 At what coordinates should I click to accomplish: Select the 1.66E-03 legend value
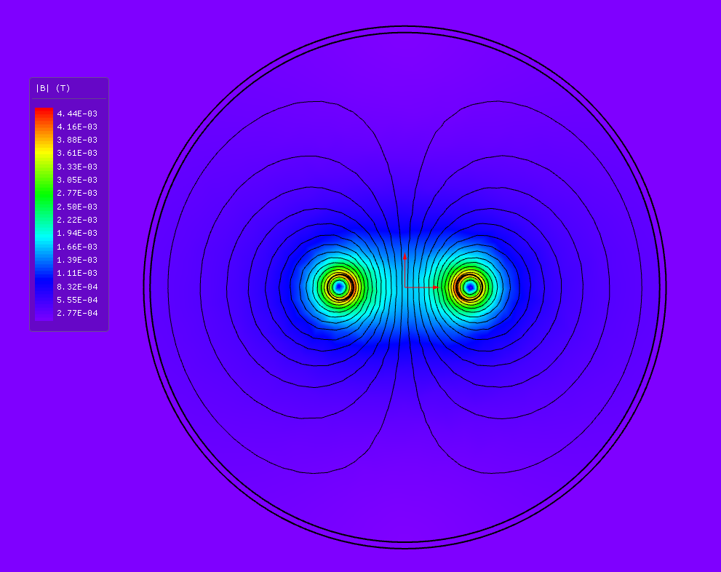click(77, 247)
